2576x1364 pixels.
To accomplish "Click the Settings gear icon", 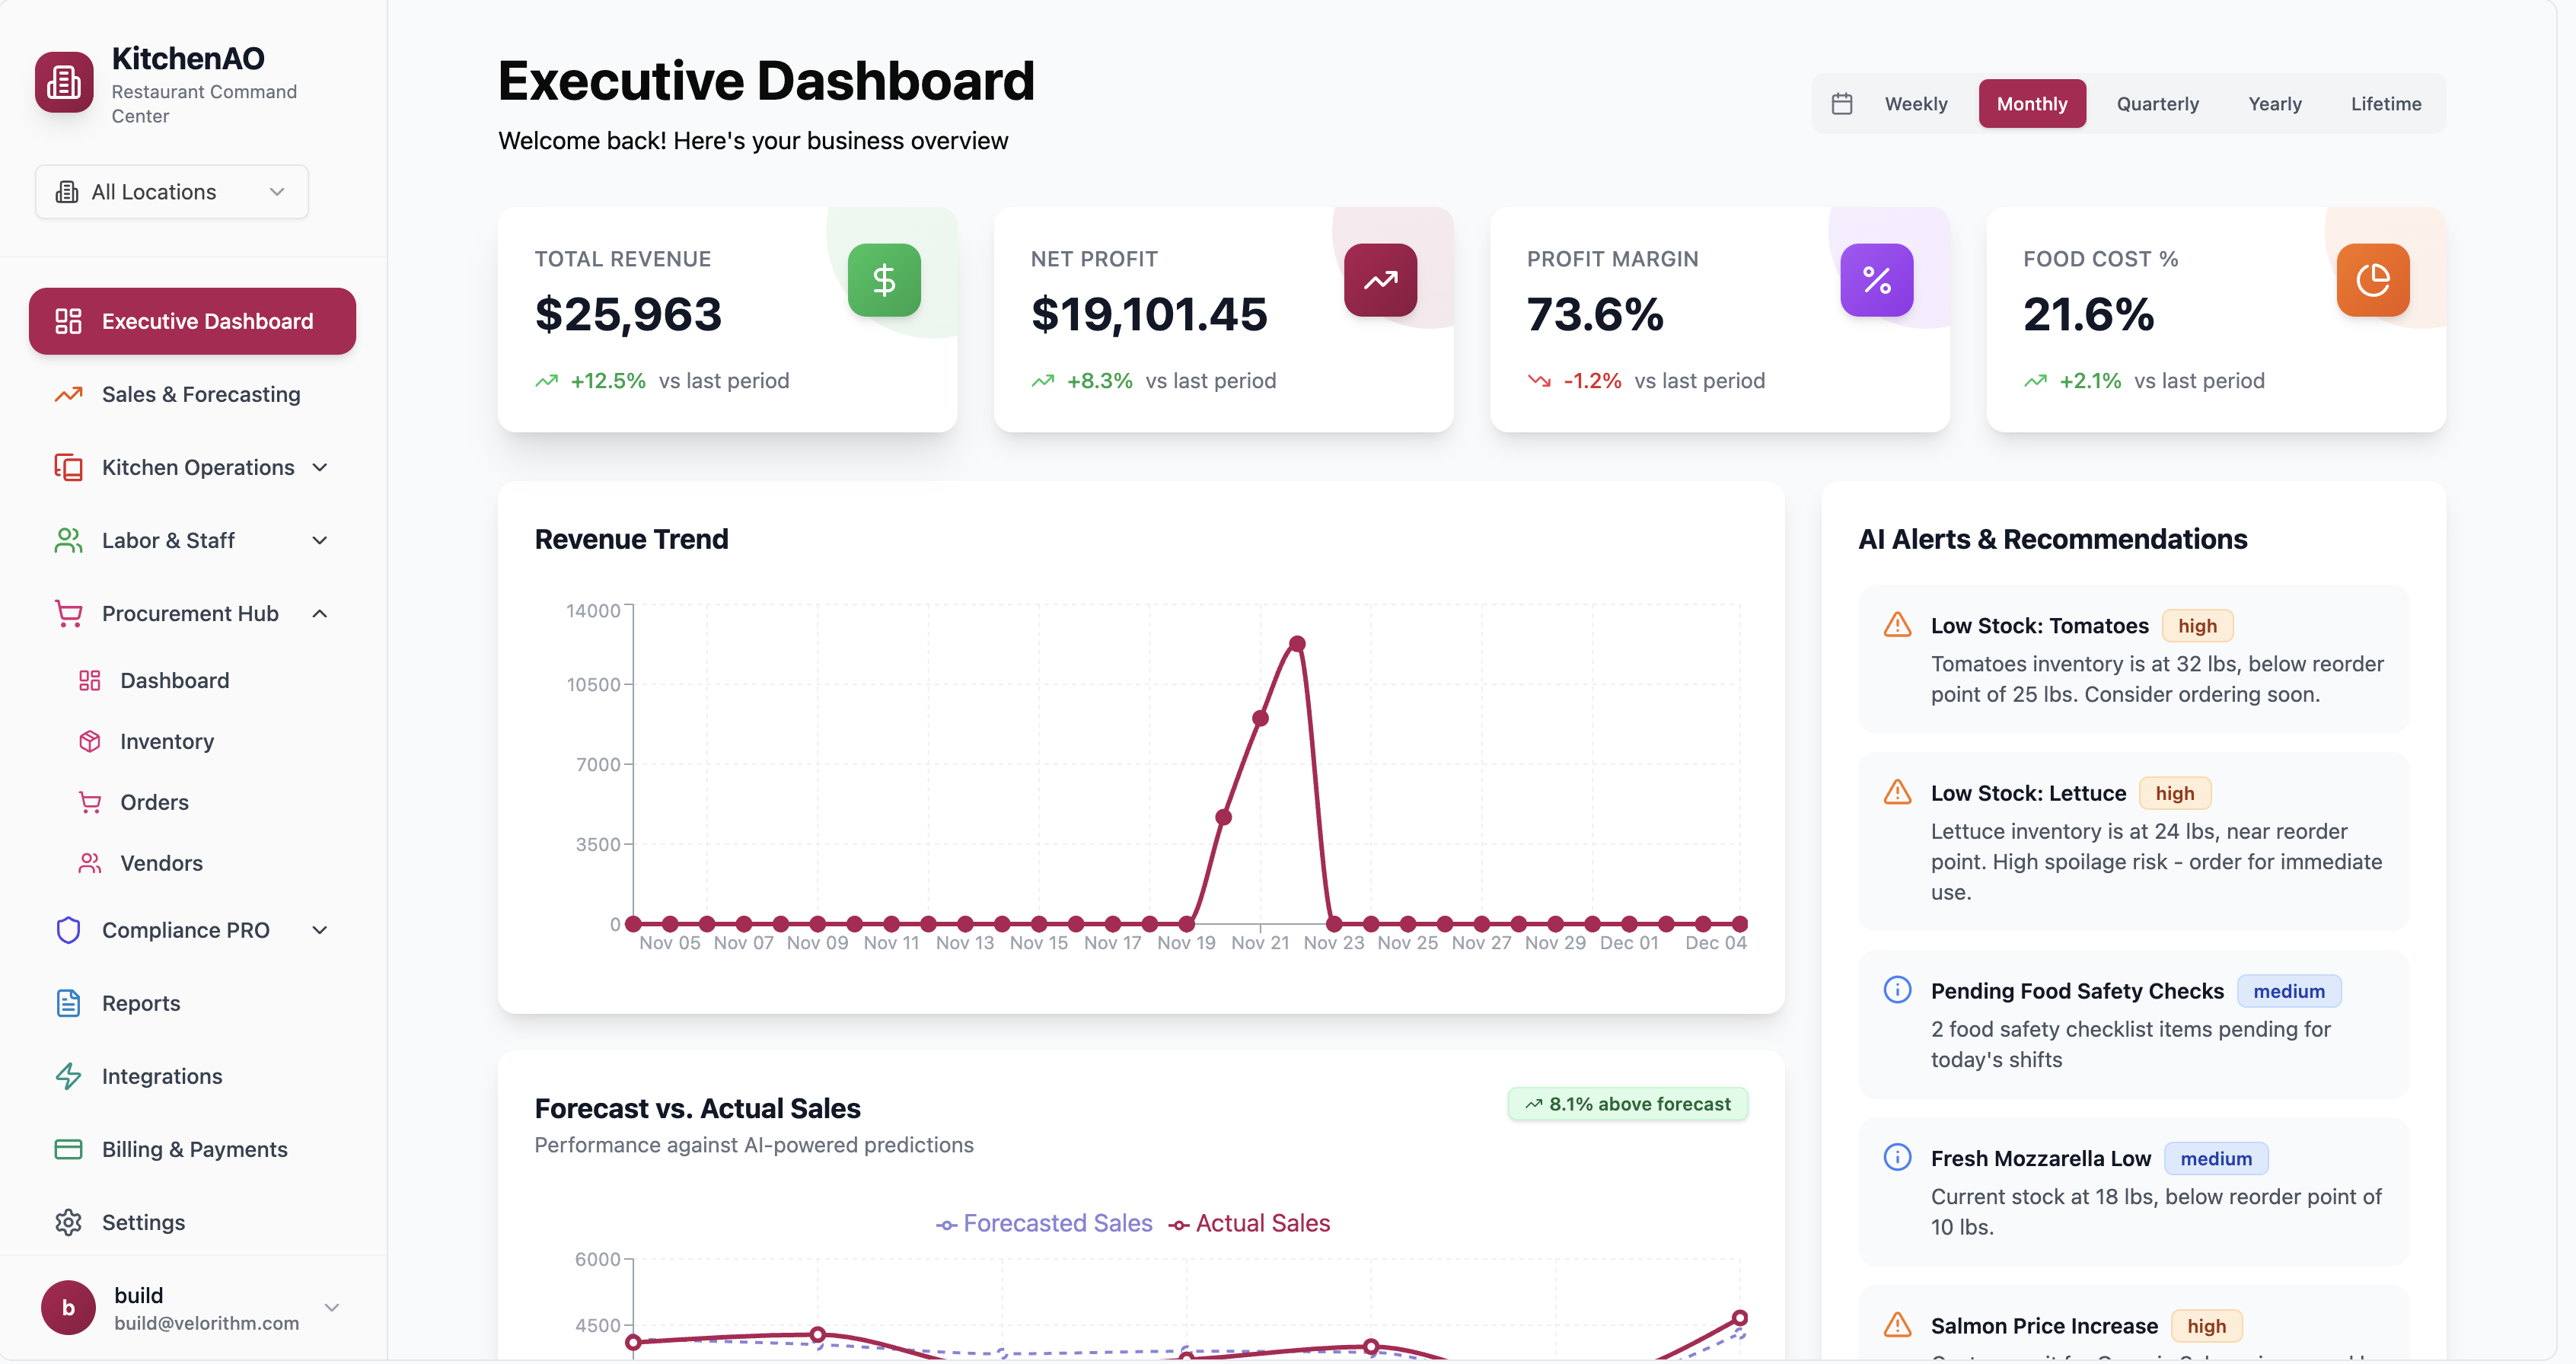I will pyautogui.click(x=67, y=1222).
